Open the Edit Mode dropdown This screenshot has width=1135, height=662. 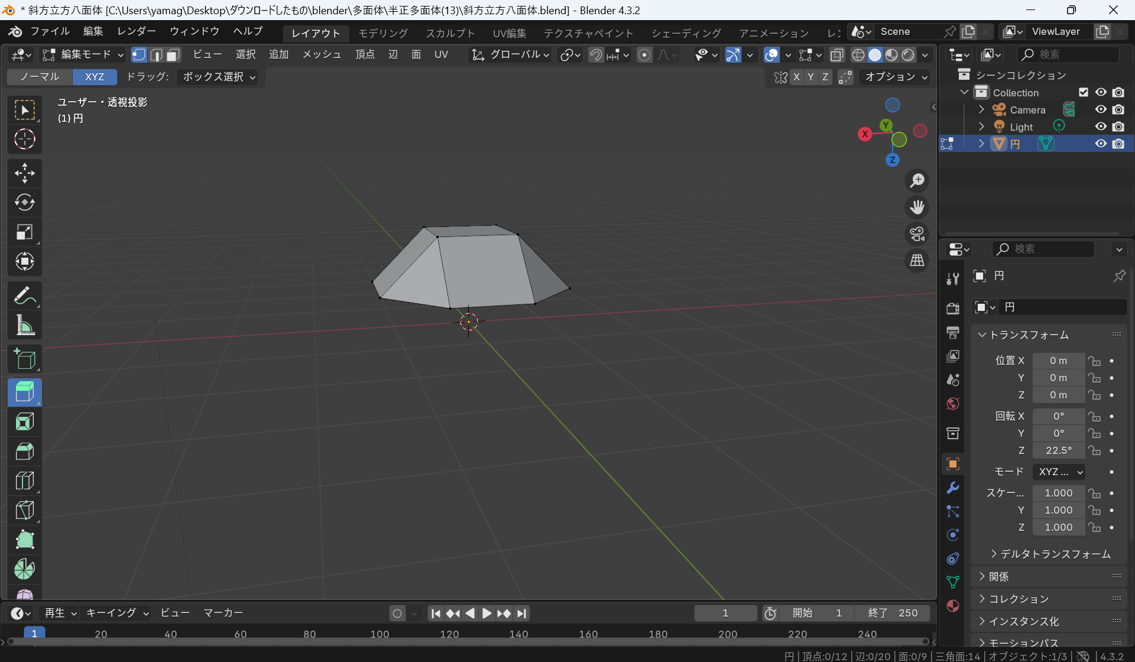pyautogui.click(x=83, y=55)
